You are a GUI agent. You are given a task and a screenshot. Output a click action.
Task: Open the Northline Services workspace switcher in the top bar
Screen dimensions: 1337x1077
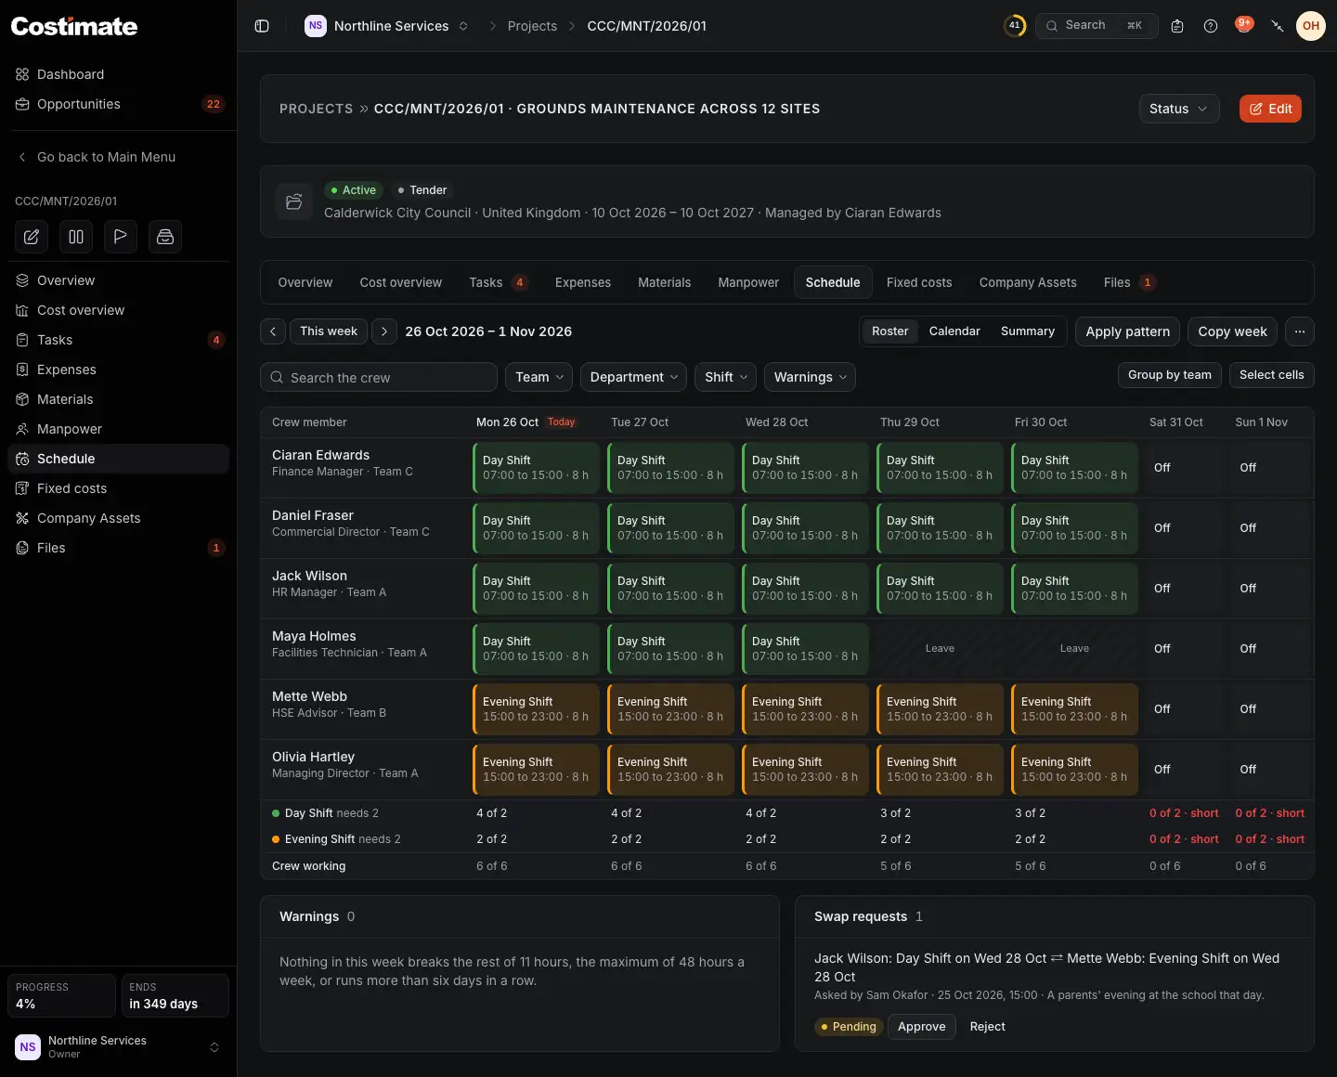[387, 26]
